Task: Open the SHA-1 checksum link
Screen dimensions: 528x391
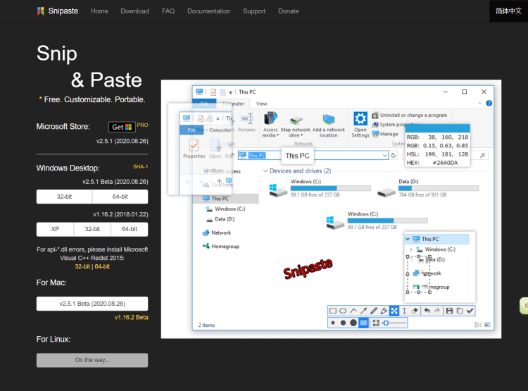Action: coord(140,166)
